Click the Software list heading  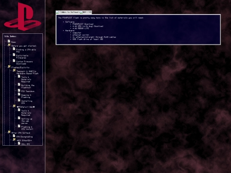click(x=70, y=22)
